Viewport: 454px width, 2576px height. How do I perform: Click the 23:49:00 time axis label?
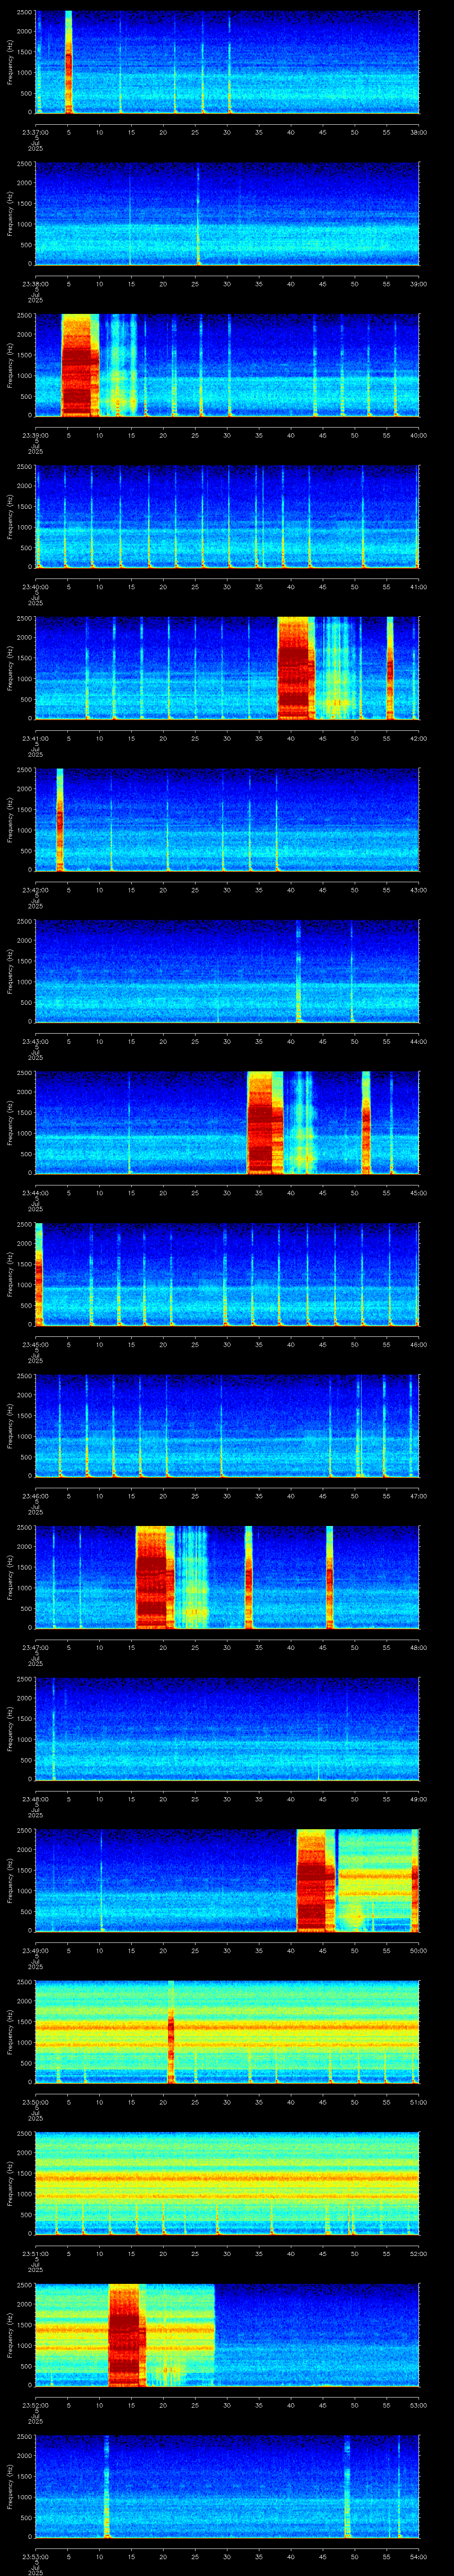tap(35, 1950)
